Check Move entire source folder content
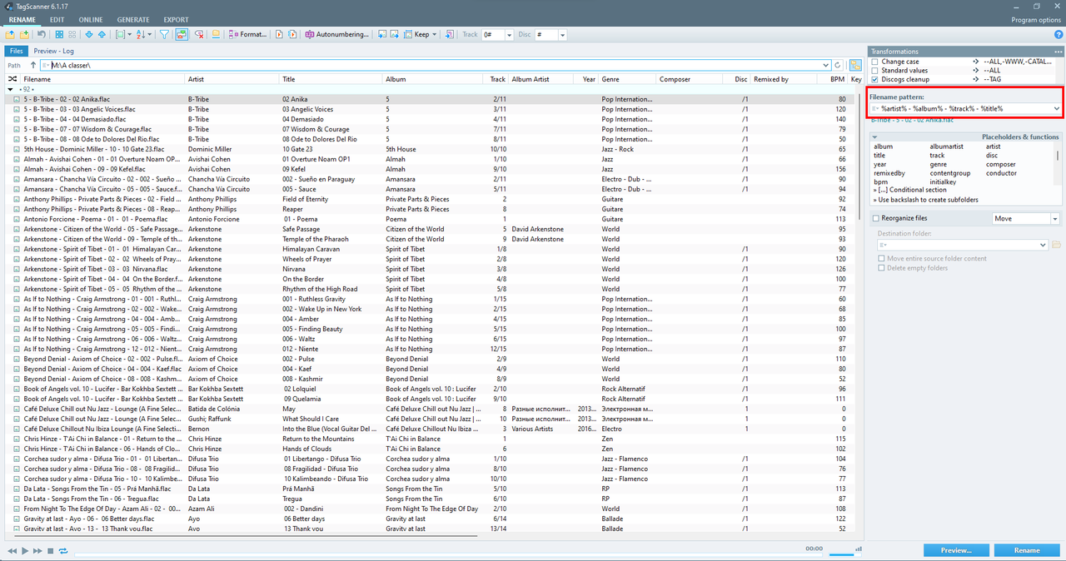Screen dimensions: 1066x561 click(881, 258)
